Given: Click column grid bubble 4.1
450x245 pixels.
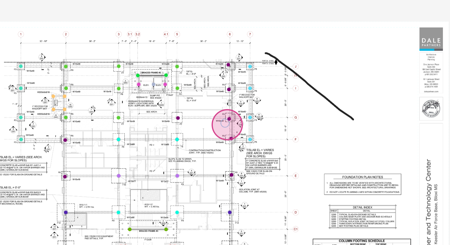Looking at the screenshot, I should (166, 34).
